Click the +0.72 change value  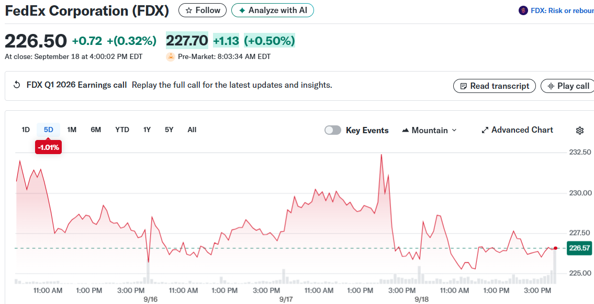87,41
